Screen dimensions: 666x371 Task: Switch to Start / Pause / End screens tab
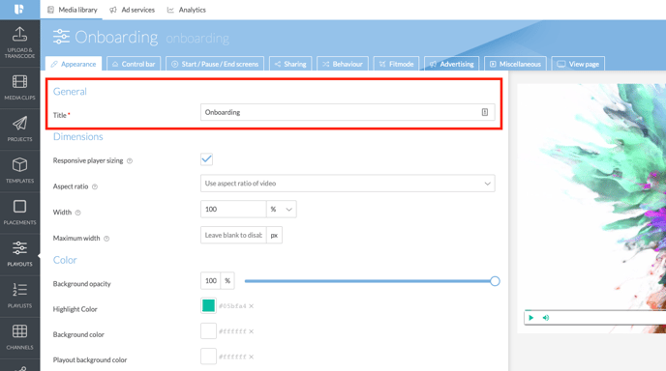[215, 64]
